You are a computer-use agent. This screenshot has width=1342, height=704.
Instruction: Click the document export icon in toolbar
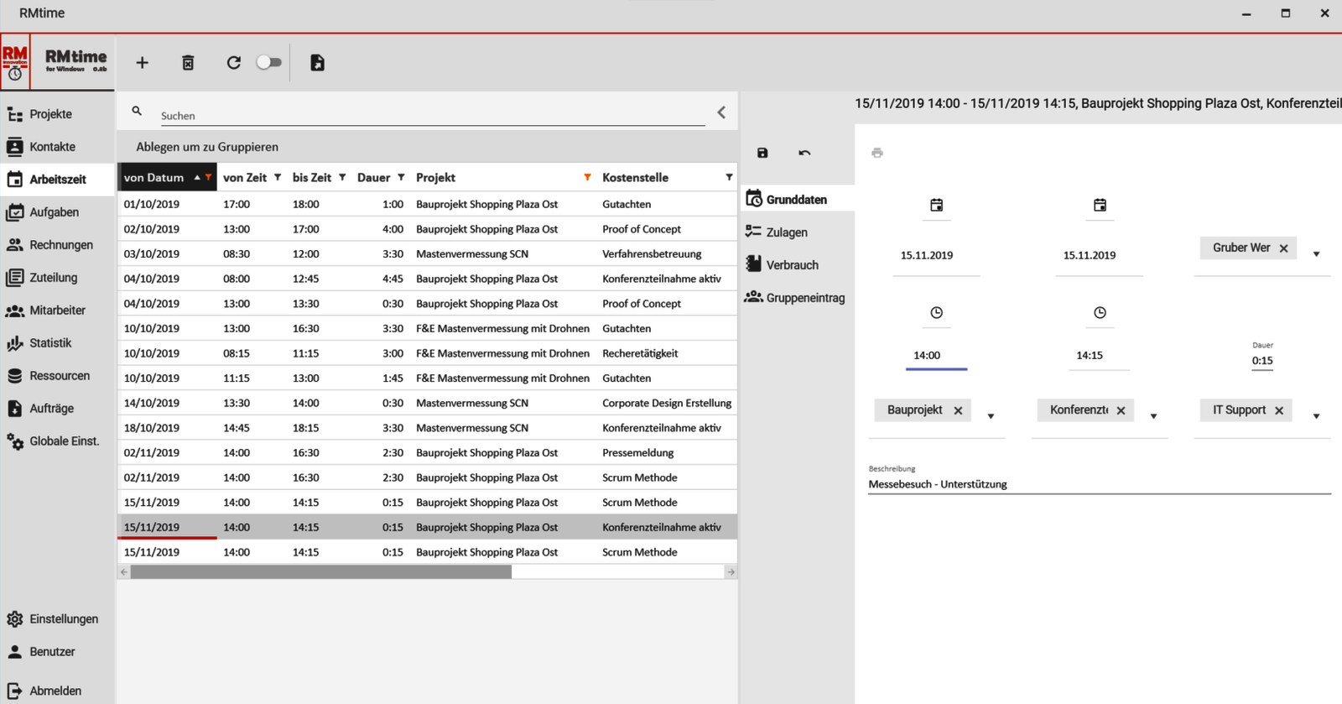click(x=317, y=63)
